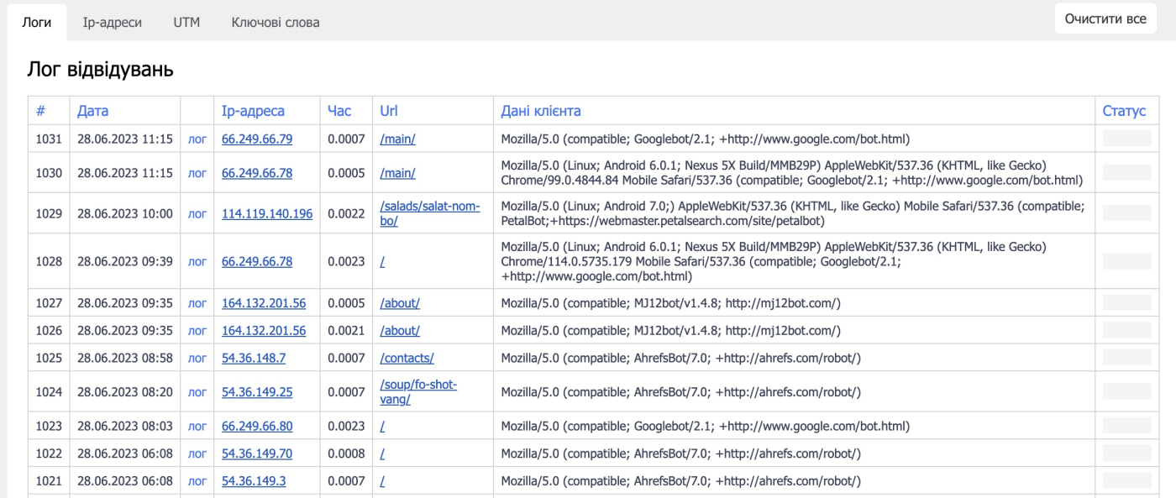Image resolution: width=1176 pixels, height=498 pixels.
Task: Open лог link for entry 1027
Action: [197, 304]
